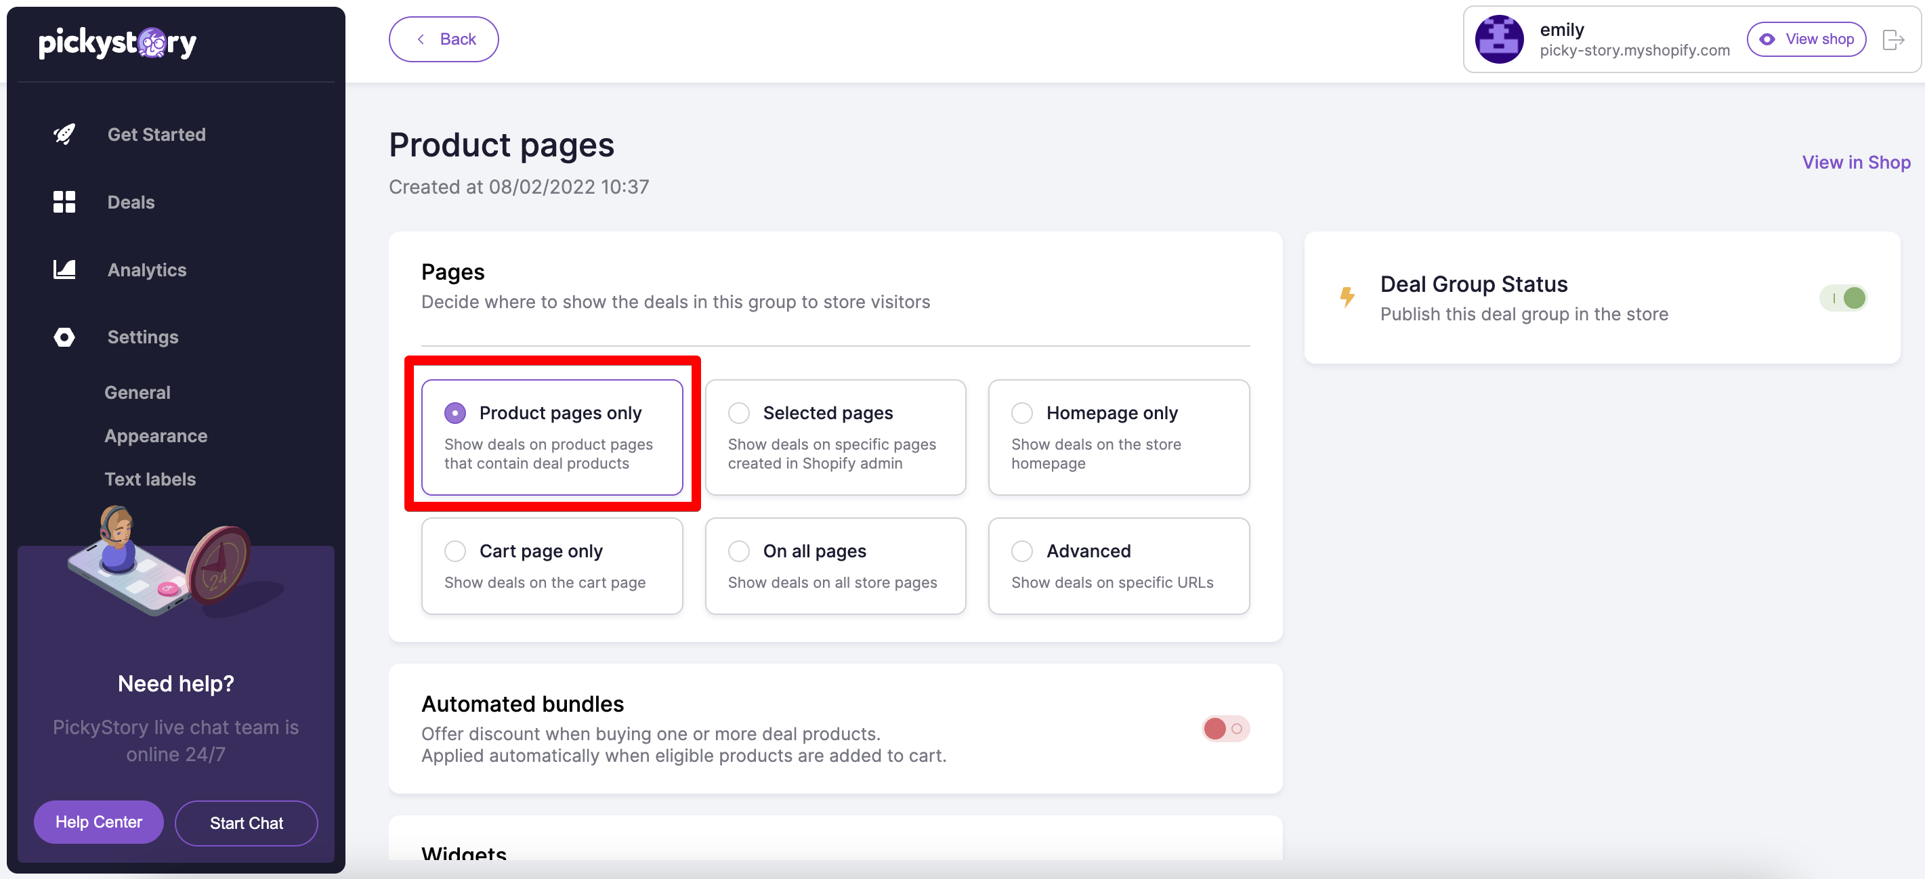Click the Deals grid icon
1925x879 pixels.
(64, 202)
